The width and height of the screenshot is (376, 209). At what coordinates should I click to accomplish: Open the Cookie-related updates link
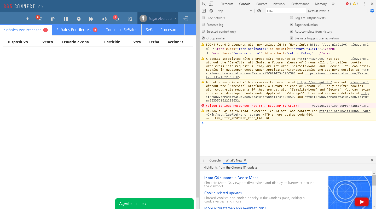(223, 193)
